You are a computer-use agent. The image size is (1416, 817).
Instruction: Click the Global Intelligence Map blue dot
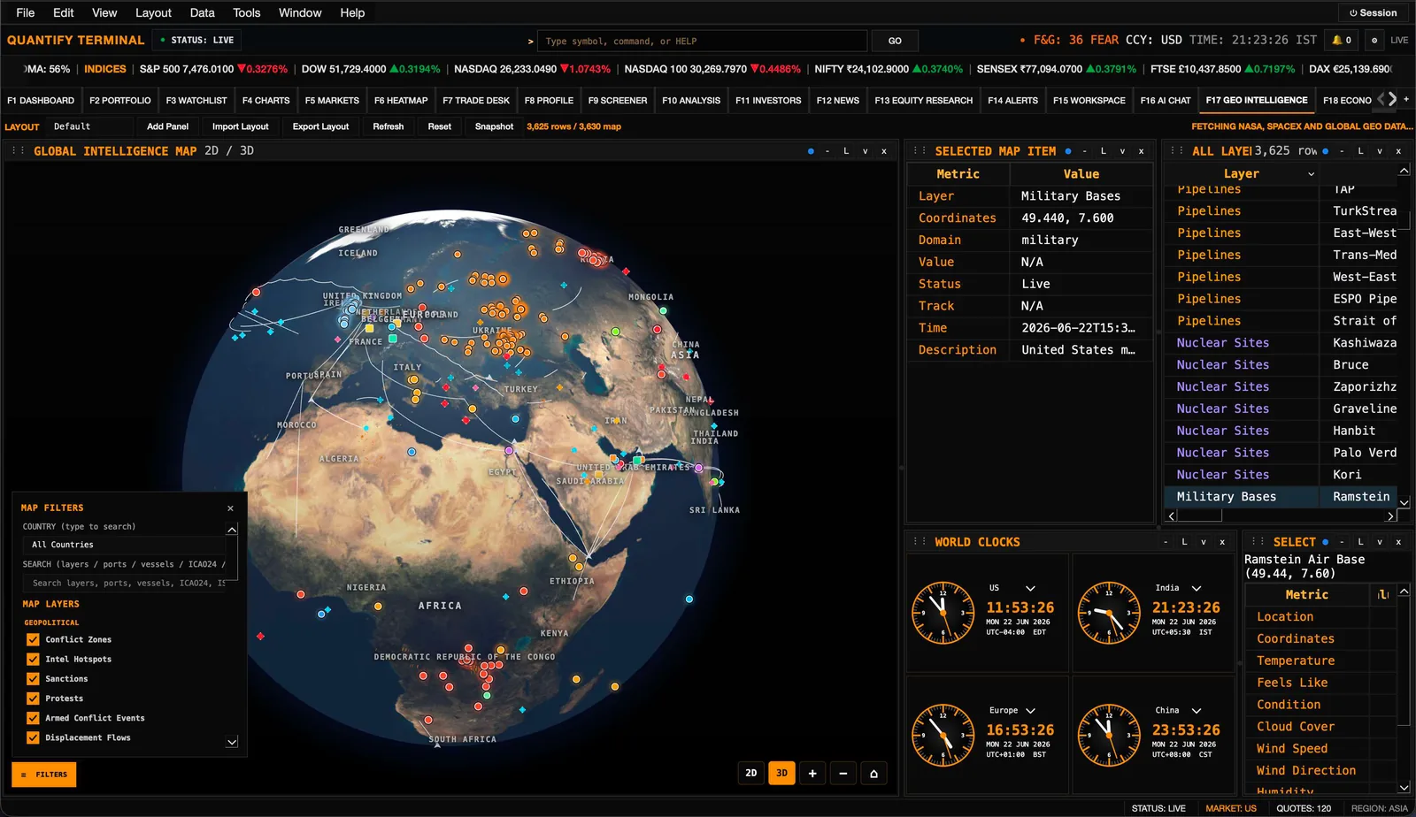[x=811, y=151]
